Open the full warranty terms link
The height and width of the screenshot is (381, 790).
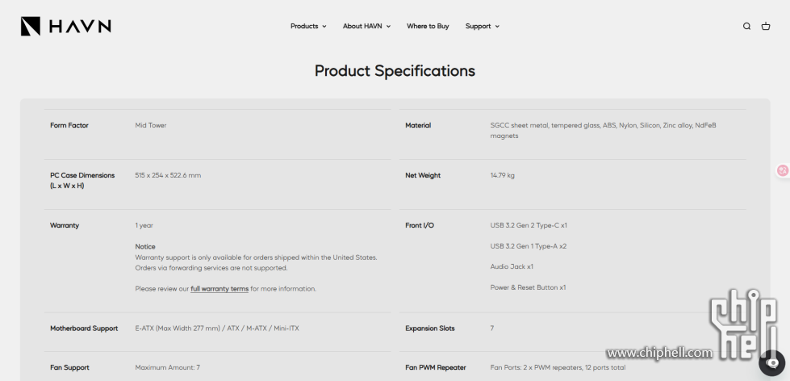pyautogui.click(x=219, y=289)
